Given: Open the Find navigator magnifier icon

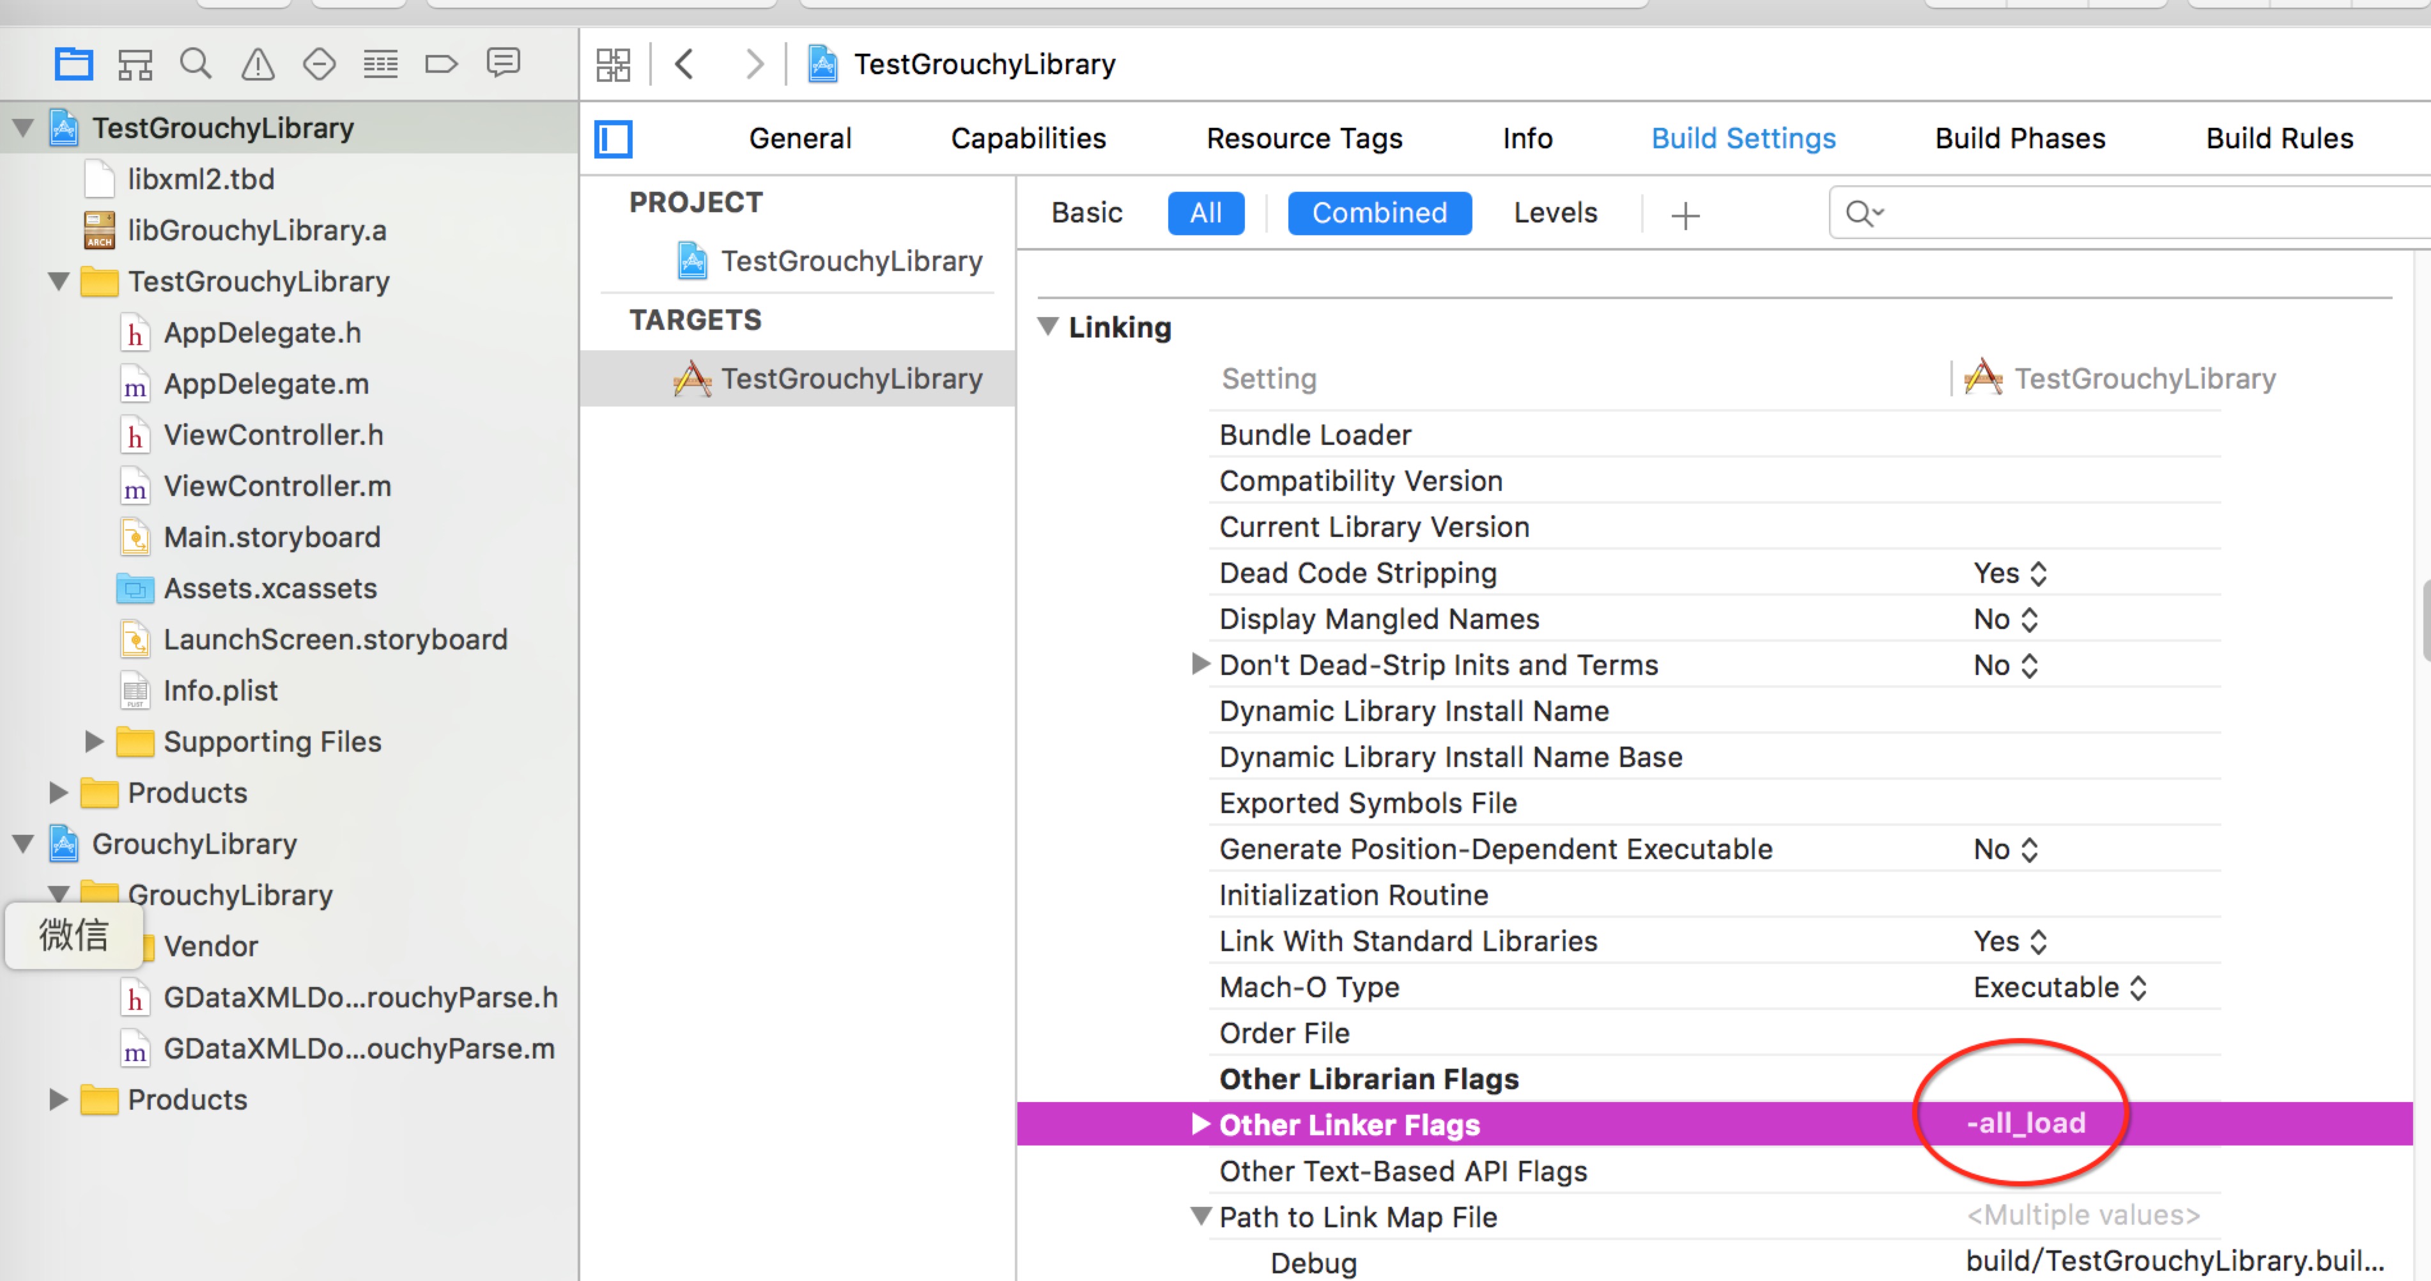Looking at the screenshot, I should coord(196,64).
